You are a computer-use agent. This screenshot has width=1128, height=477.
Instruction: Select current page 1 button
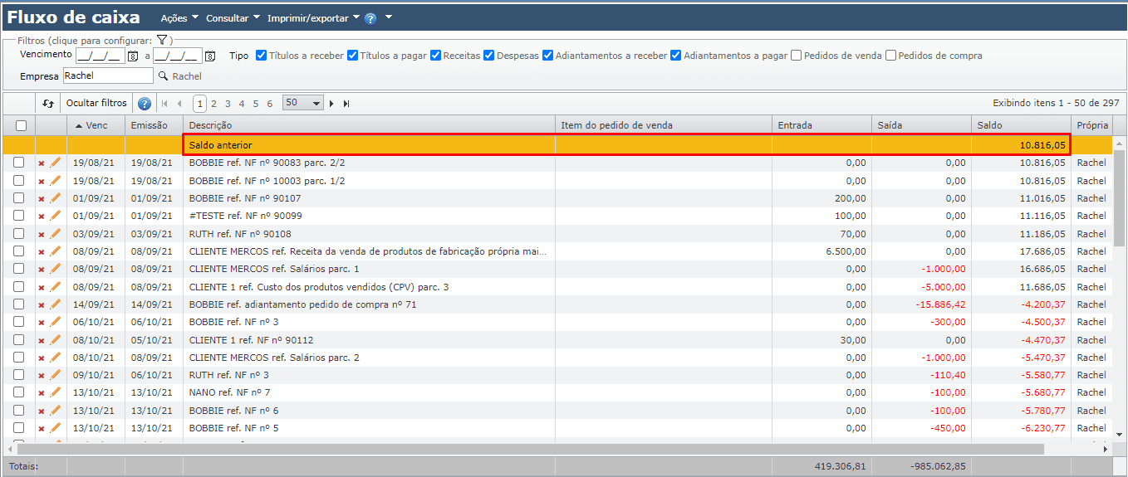[x=199, y=104]
